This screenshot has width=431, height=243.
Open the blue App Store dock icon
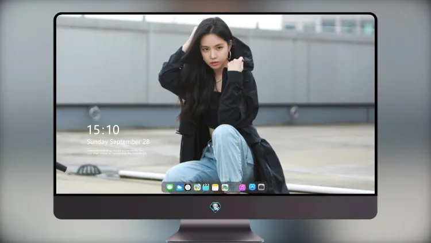pyautogui.click(x=252, y=187)
